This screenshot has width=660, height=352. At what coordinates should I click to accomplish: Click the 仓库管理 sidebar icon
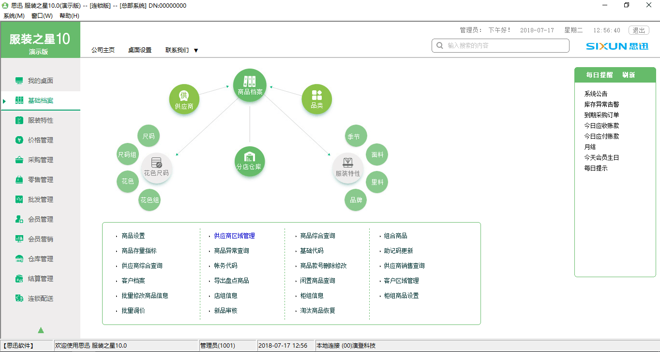[19, 259]
